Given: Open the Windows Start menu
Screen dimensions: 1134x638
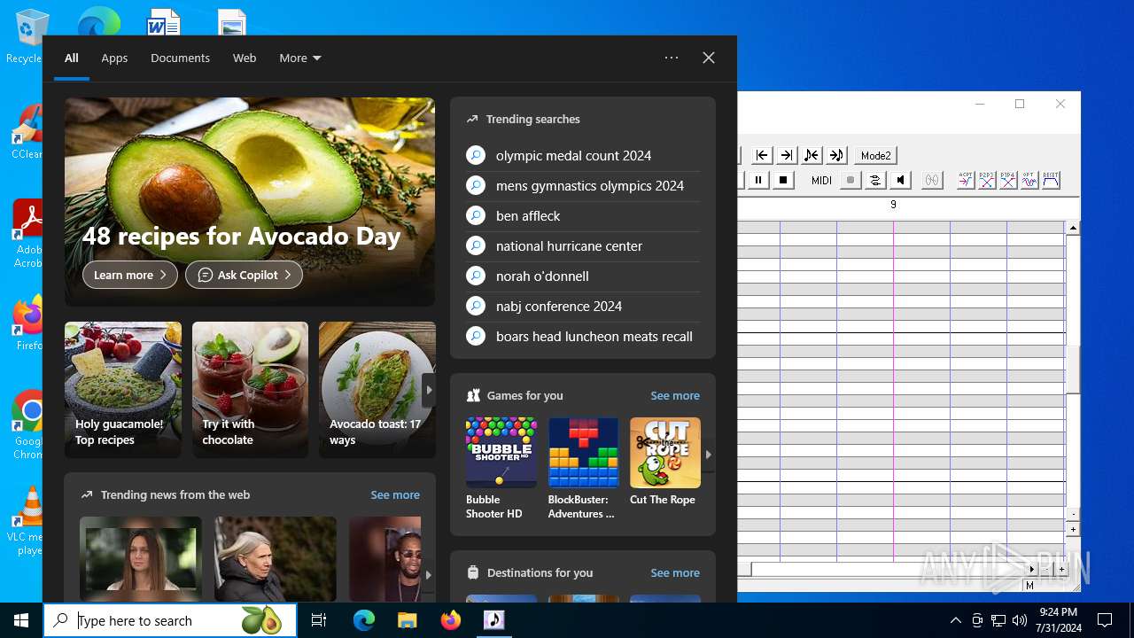Looking at the screenshot, I should [x=21, y=620].
